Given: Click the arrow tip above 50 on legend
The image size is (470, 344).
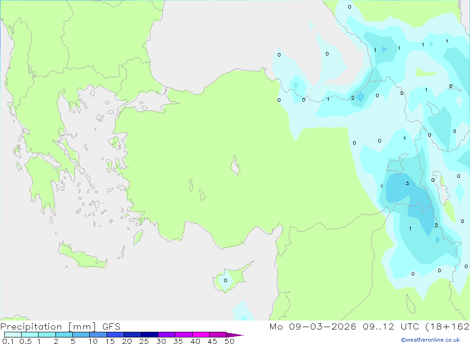Looking at the screenshot, I should (235, 335).
